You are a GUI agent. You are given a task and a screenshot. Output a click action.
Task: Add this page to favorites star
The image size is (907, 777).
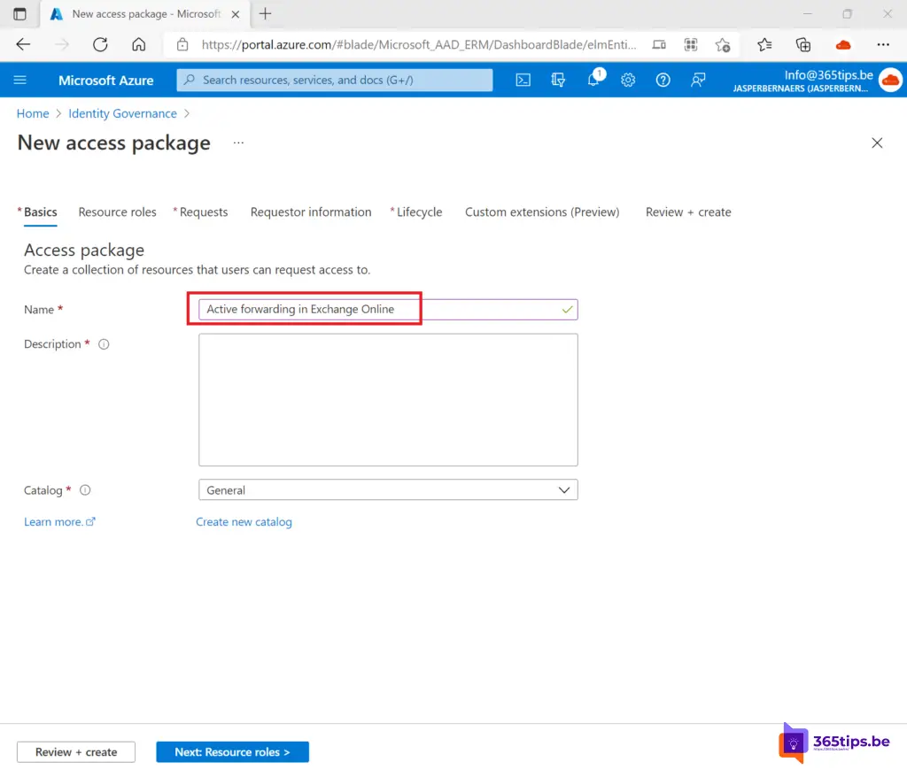click(723, 44)
